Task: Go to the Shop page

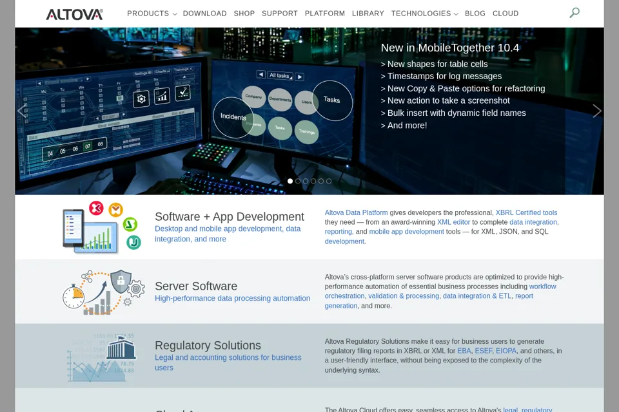Action: tap(244, 14)
